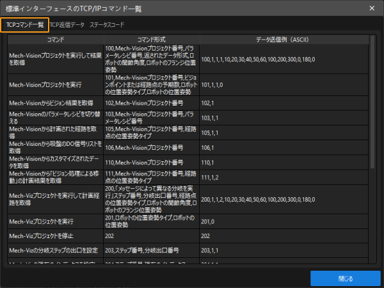384x288 pixels.
Task: Select the data example cell 111,1,2
Action: point(284,177)
